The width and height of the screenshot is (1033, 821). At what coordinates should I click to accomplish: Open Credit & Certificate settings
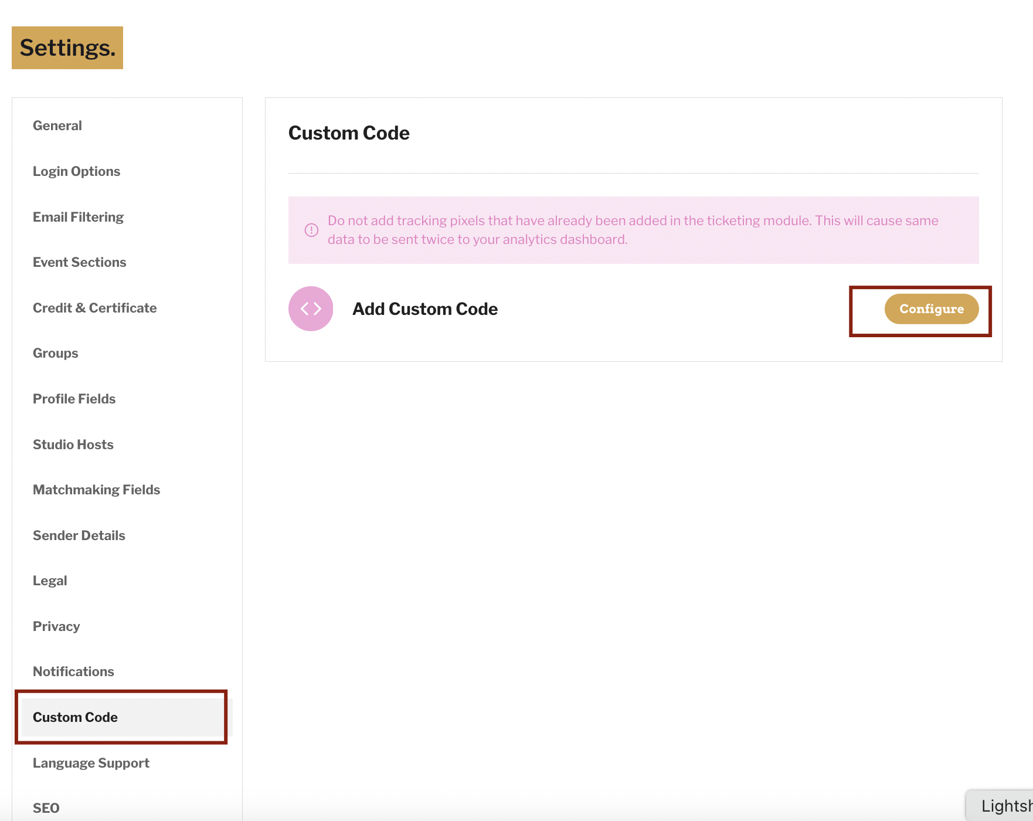click(x=94, y=308)
